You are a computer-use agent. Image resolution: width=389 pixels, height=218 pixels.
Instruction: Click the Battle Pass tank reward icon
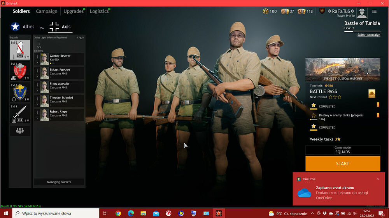point(371,93)
